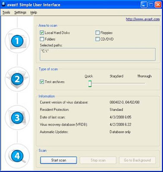163x172 pixels.
Task: Click the Database only updates value
Action: tap(120, 132)
